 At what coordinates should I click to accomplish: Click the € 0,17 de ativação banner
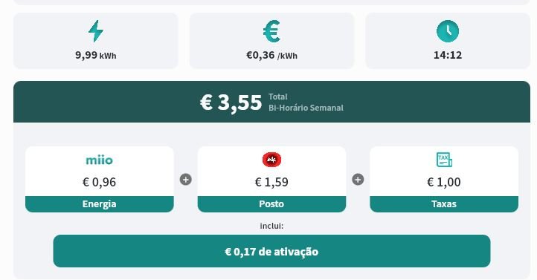point(271,251)
